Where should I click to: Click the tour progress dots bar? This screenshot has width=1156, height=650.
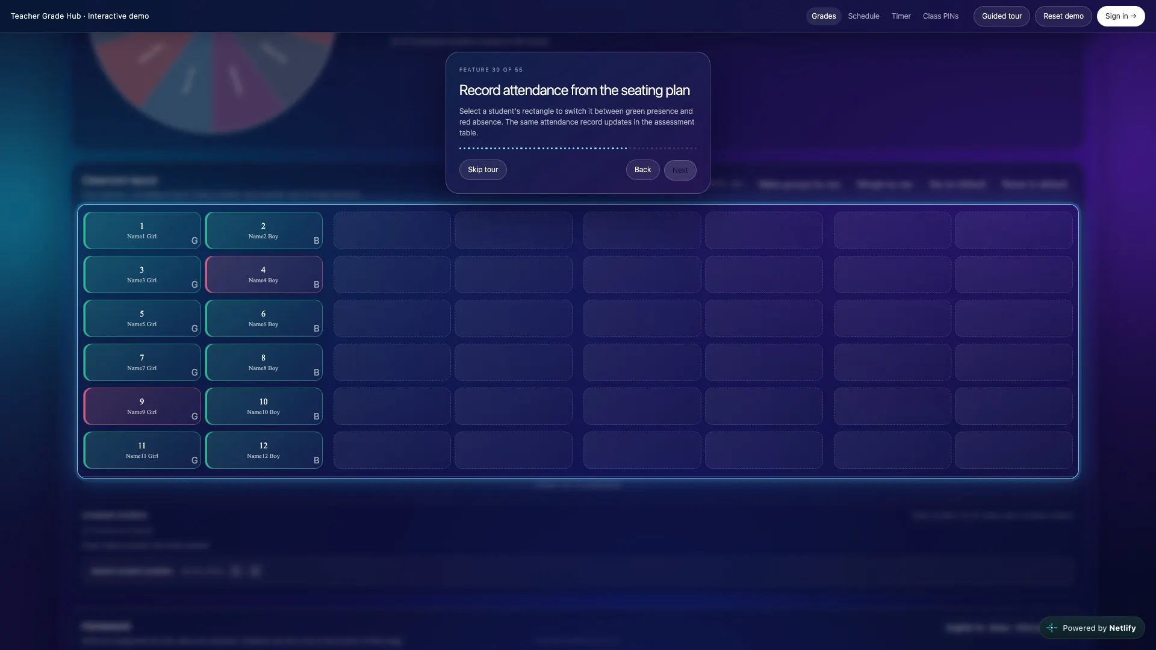pos(578,148)
